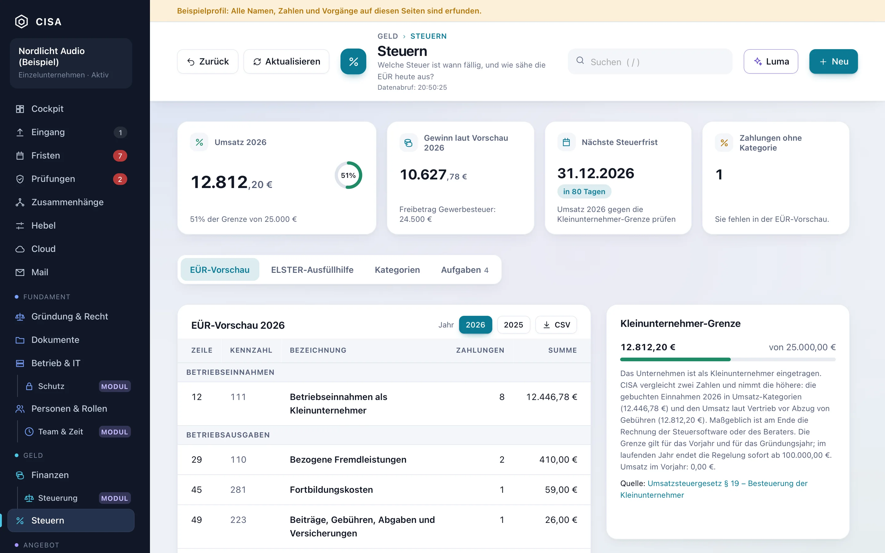The height and width of the screenshot is (553, 885).
Task: Download the CSV export
Action: pyautogui.click(x=556, y=325)
